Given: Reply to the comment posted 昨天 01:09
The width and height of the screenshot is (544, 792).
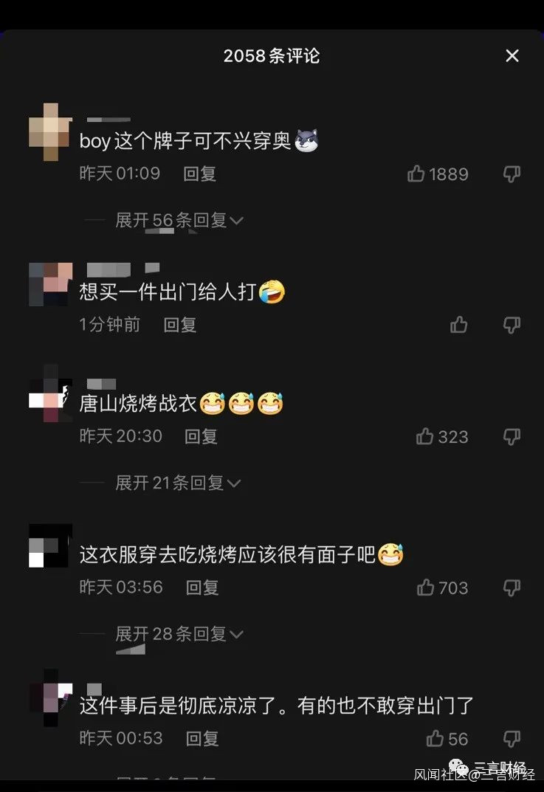Looking at the screenshot, I should (199, 173).
